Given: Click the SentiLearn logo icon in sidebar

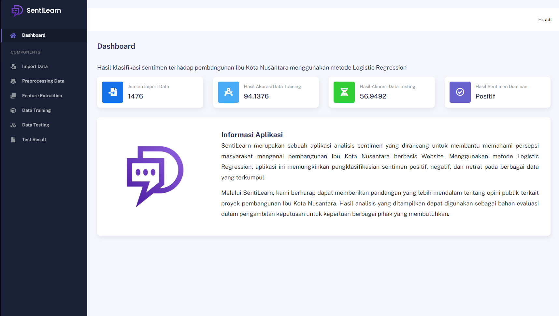Looking at the screenshot, I should tap(17, 11).
